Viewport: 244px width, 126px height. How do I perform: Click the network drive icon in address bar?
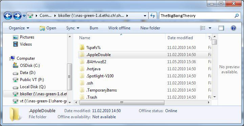(30, 16)
